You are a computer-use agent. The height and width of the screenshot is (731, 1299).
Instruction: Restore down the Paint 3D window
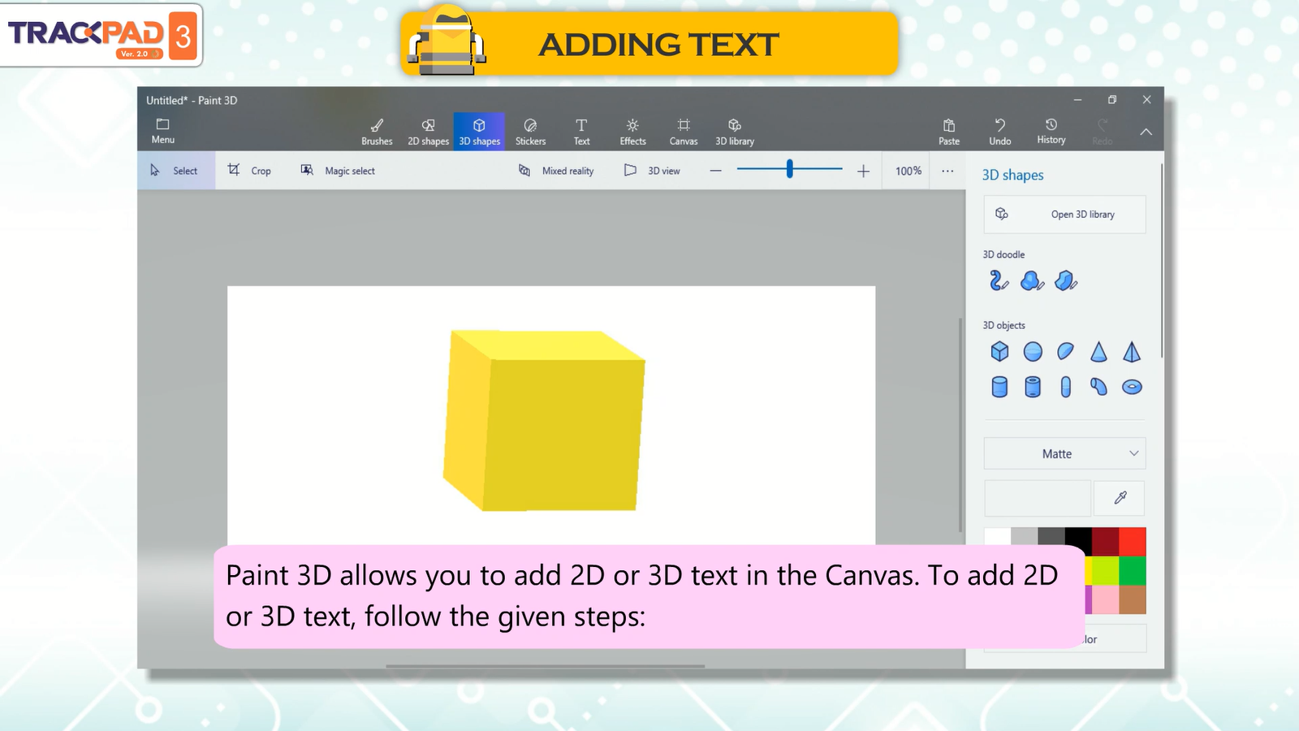[x=1112, y=100]
